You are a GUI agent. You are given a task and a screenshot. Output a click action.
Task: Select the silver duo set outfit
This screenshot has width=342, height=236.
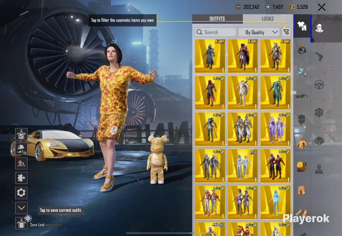(243, 129)
